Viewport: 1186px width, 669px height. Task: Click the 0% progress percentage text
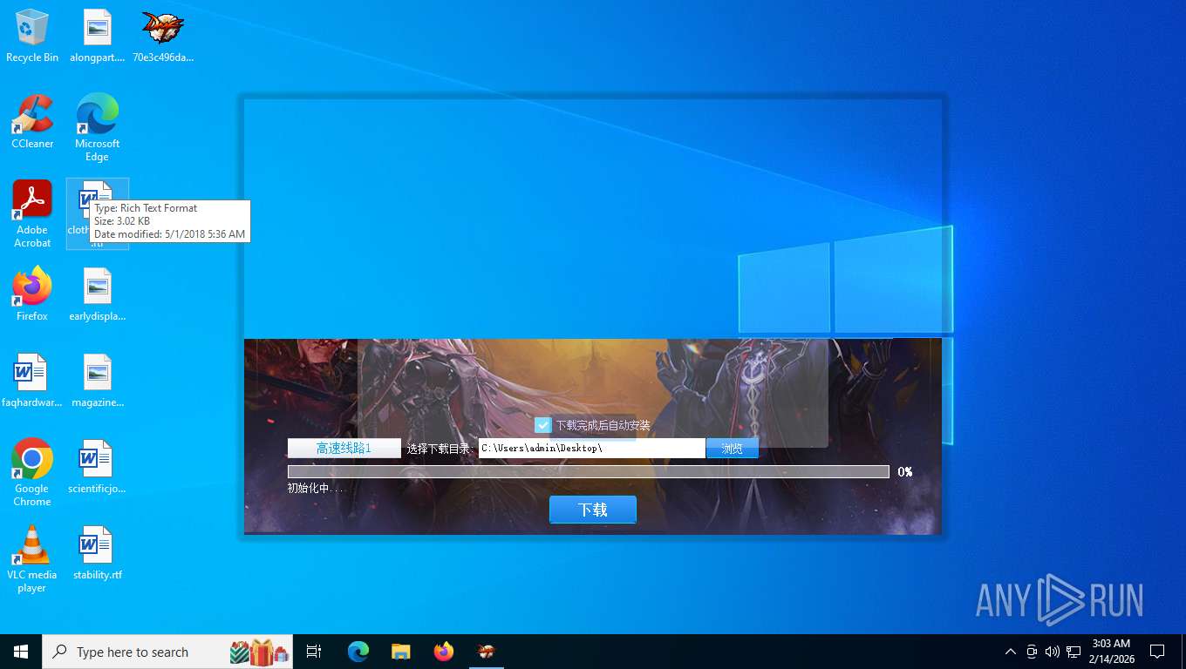click(x=905, y=472)
